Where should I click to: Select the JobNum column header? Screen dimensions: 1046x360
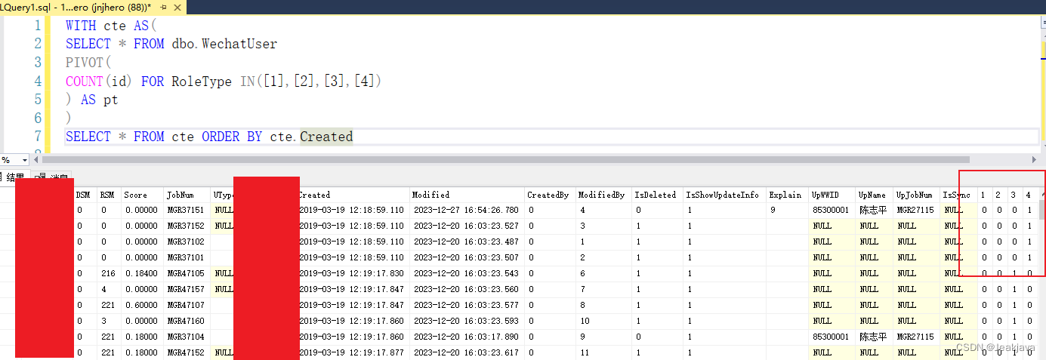coord(187,195)
